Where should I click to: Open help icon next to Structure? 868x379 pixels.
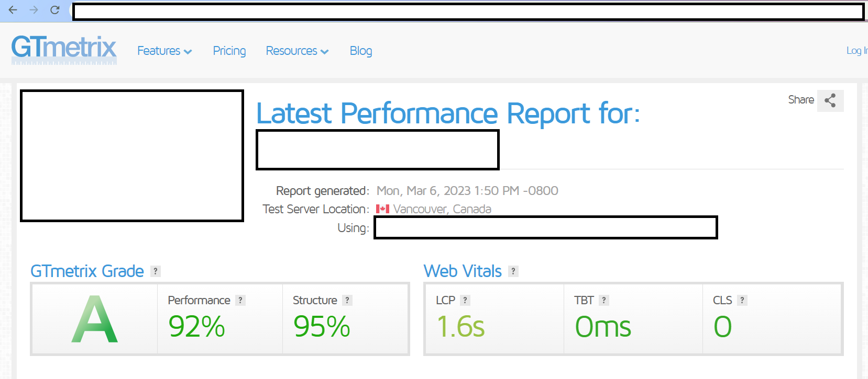pyautogui.click(x=347, y=300)
